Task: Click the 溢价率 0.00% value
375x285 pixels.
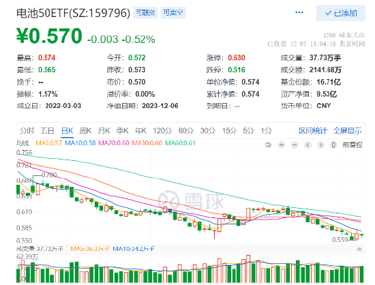Action: pos(145,94)
